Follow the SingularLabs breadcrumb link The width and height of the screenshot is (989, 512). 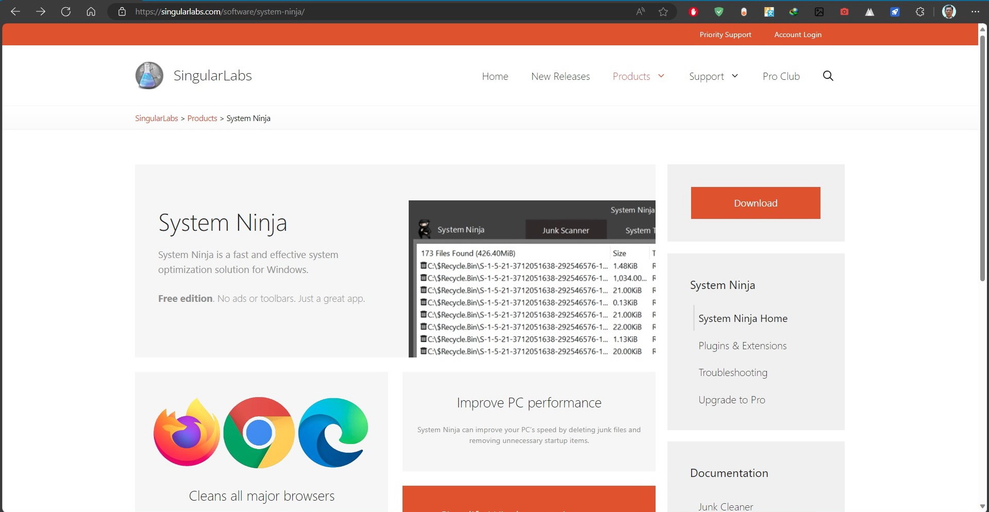pyautogui.click(x=157, y=118)
